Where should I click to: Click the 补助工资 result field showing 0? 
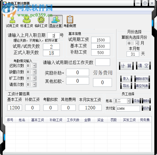(33, 108)
